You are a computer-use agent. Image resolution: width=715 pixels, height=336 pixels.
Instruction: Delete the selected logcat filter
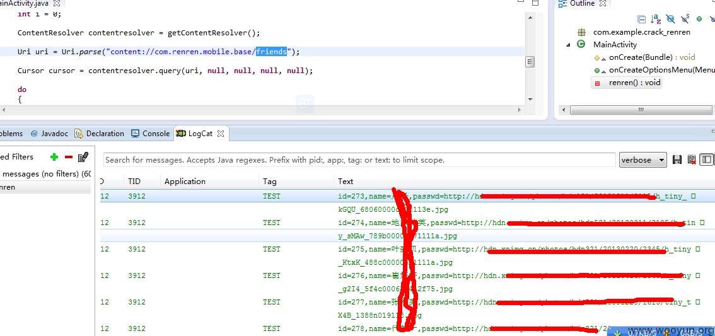click(x=68, y=157)
